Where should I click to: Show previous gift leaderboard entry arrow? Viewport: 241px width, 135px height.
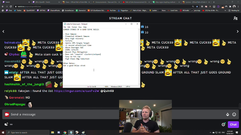click(x=3, y=31)
